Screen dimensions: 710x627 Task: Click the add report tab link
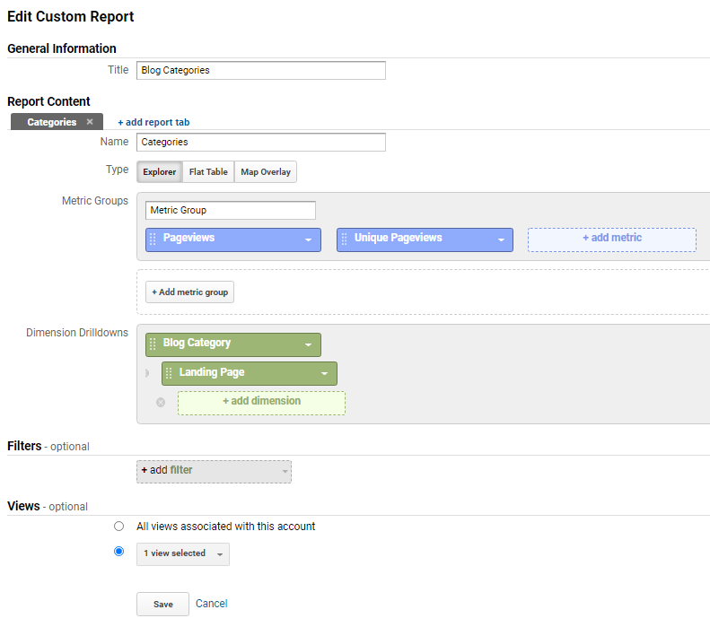(x=153, y=122)
